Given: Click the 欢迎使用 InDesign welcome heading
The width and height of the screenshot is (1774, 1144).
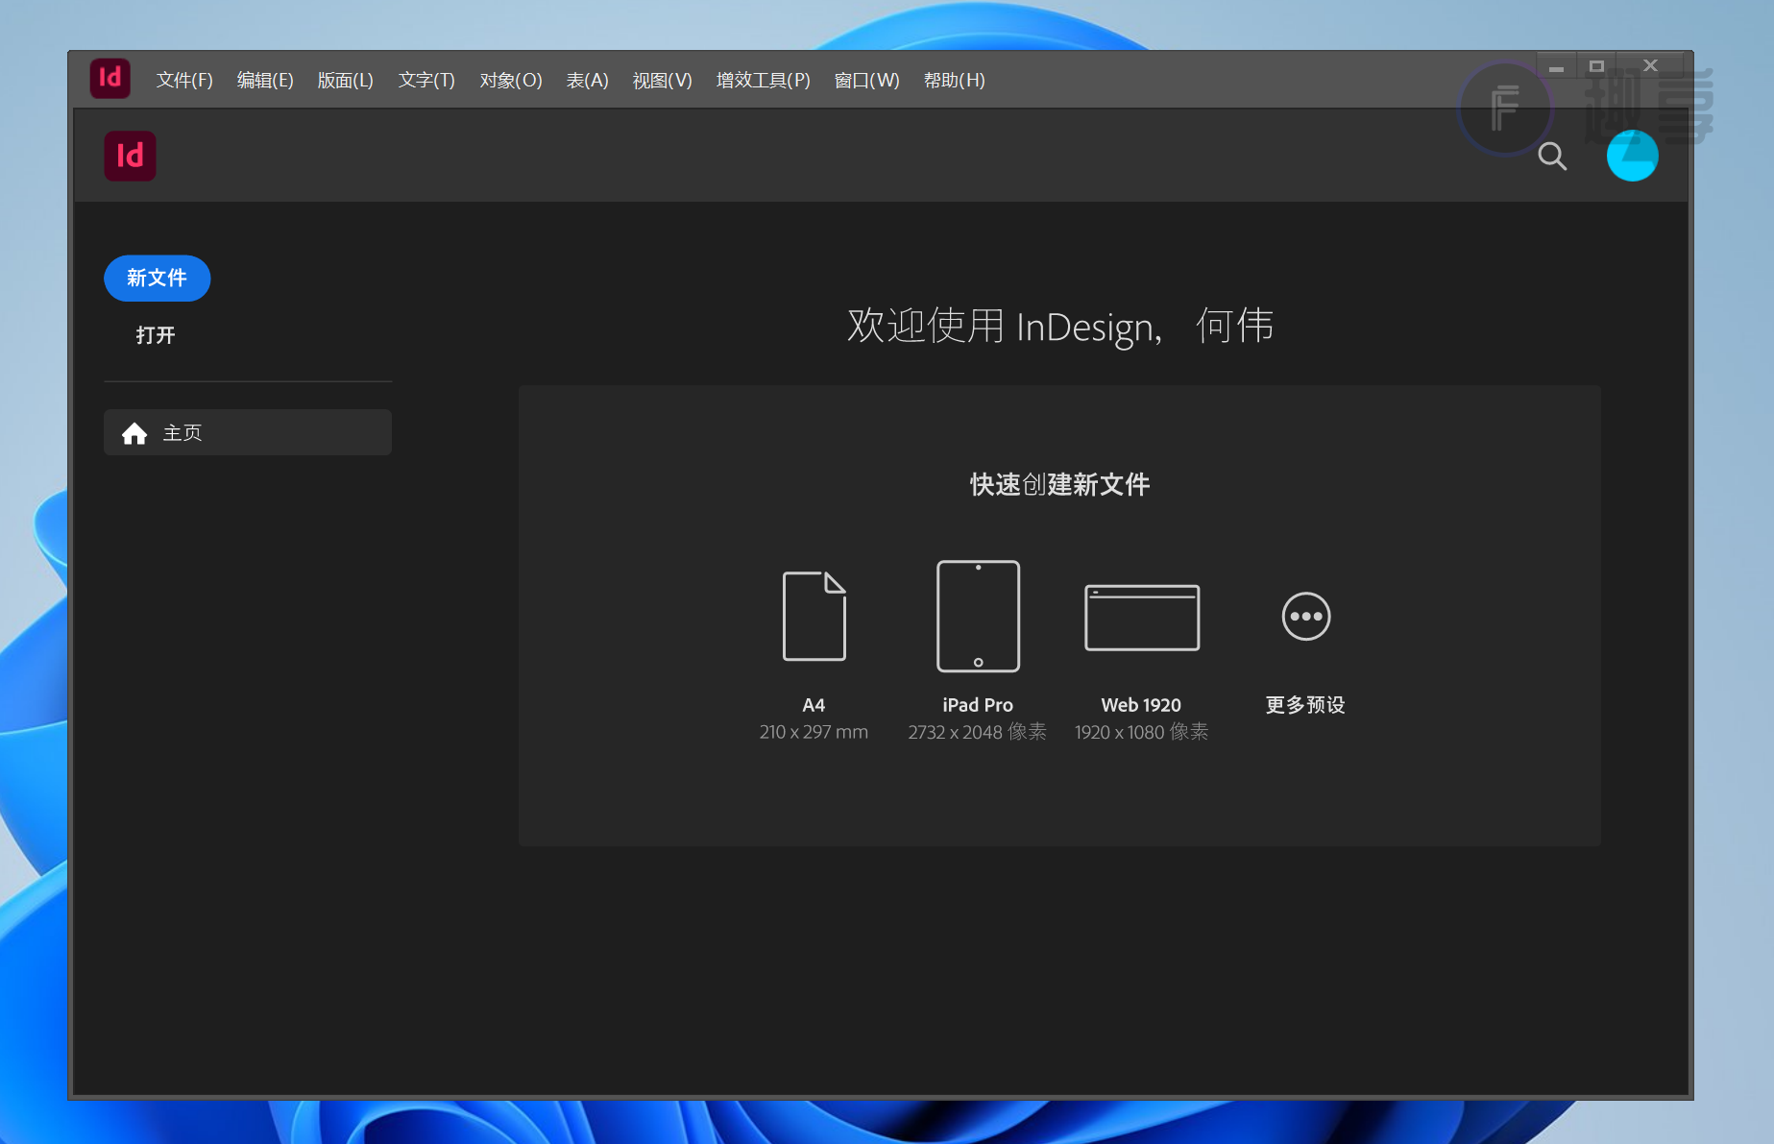Looking at the screenshot, I should click(1060, 327).
